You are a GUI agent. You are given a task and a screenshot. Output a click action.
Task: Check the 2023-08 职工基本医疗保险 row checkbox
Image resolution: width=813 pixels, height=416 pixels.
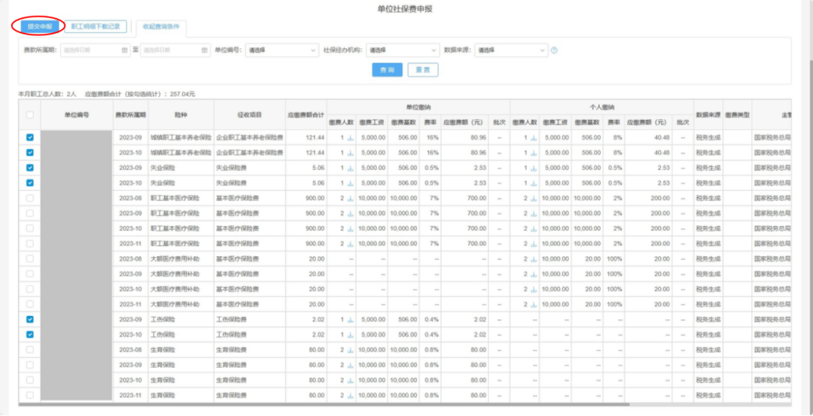click(x=29, y=199)
